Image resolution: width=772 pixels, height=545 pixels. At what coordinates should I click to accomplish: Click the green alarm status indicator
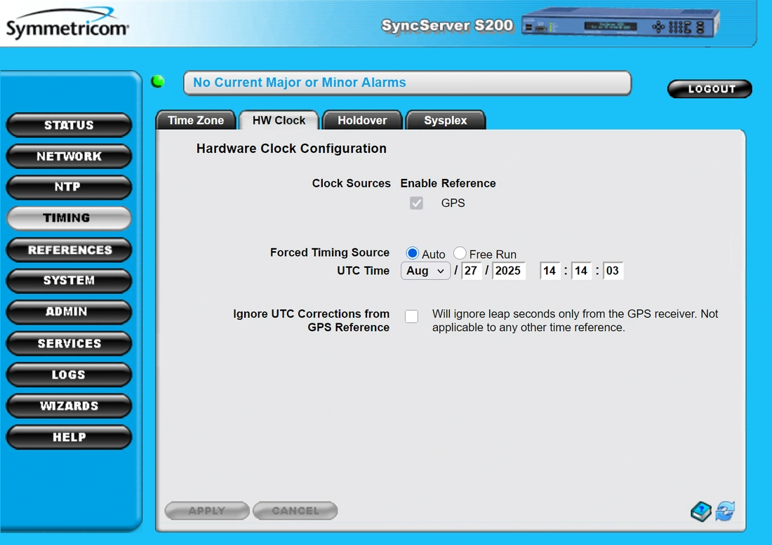[158, 81]
